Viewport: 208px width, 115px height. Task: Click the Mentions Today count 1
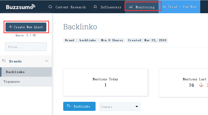click(x=105, y=85)
